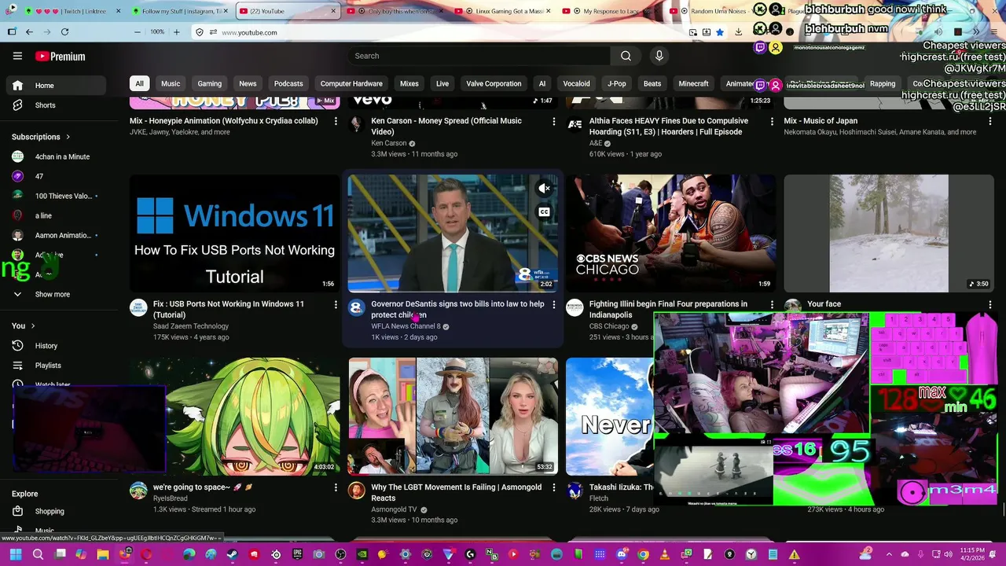Image resolution: width=1006 pixels, height=566 pixels.
Task: Unmute the DeSantis video preview
Action: [544, 189]
